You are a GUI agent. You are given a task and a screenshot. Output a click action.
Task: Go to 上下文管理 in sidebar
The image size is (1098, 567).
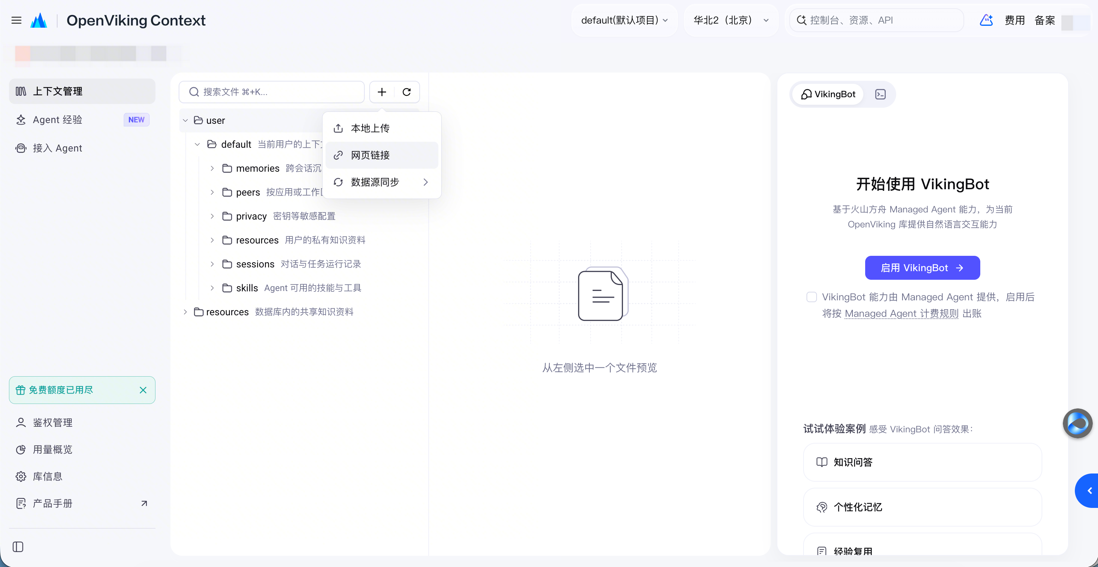coord(82,91)
